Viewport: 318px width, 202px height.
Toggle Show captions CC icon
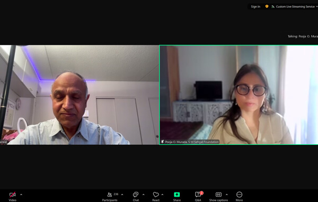click(x=218, y=195)
